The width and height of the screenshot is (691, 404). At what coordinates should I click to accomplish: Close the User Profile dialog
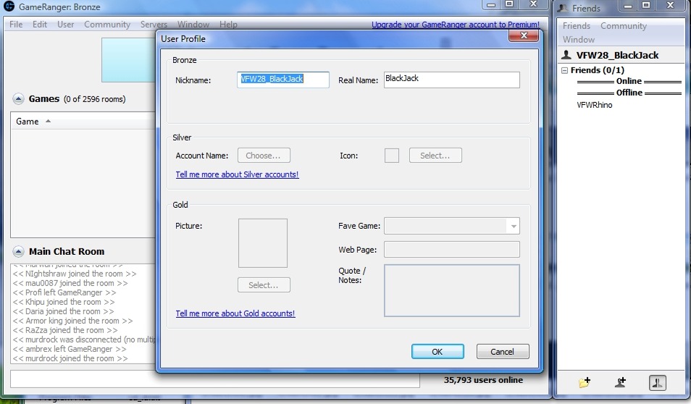524,35
